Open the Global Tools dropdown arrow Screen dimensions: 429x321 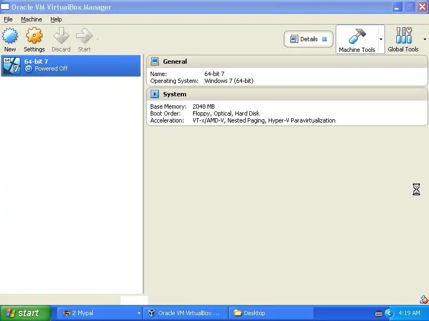point(425,39)
